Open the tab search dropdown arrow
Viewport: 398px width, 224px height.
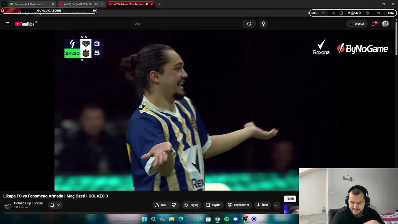tap(4, 4)
